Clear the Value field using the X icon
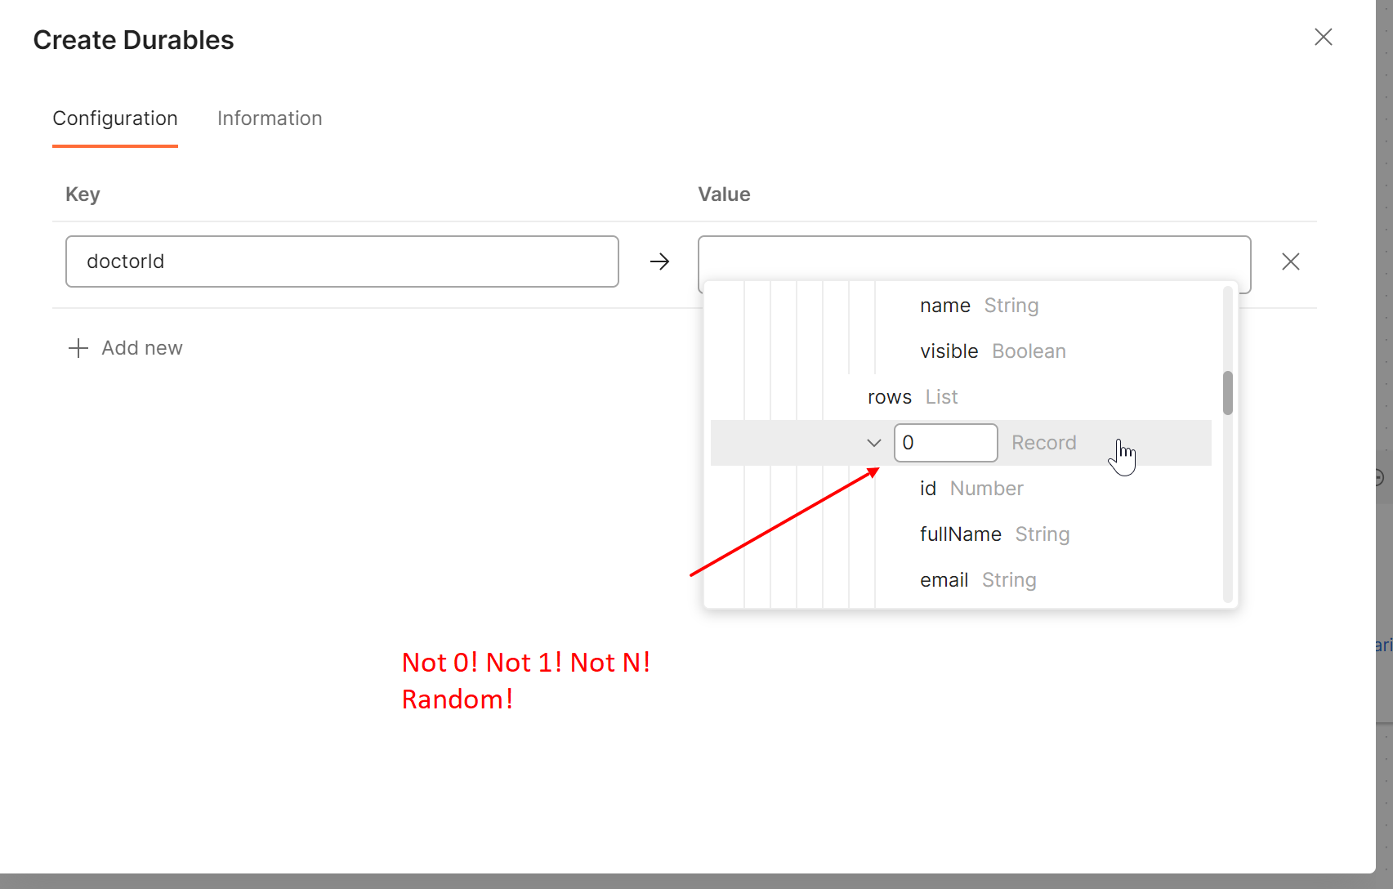 [x=1290, y=261]
